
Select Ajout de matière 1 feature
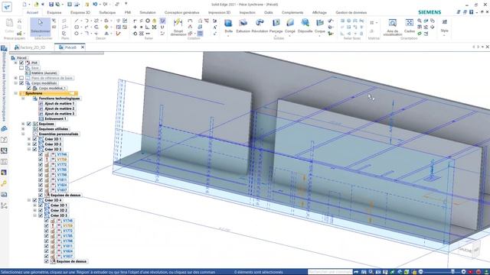coord(60,104)
